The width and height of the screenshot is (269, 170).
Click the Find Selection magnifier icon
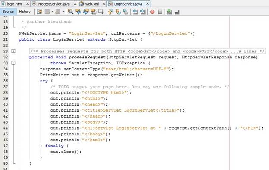click(x=71, y=12)
